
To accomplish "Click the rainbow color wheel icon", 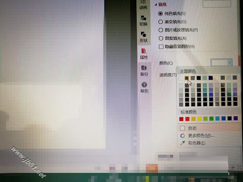I will coord(183,136).
